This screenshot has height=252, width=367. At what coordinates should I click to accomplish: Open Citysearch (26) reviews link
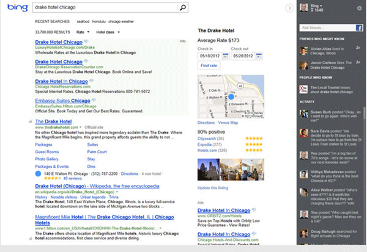click(210, 139)
